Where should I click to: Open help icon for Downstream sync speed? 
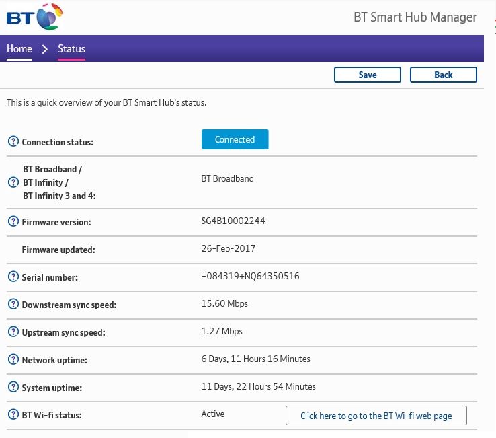click(x=13, y=304)
